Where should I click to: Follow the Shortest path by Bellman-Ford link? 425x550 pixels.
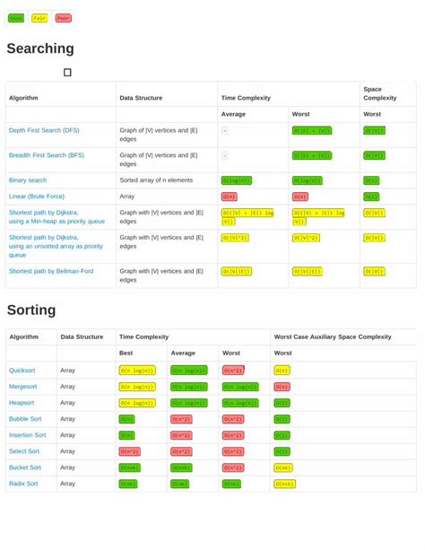click(51, 271)
